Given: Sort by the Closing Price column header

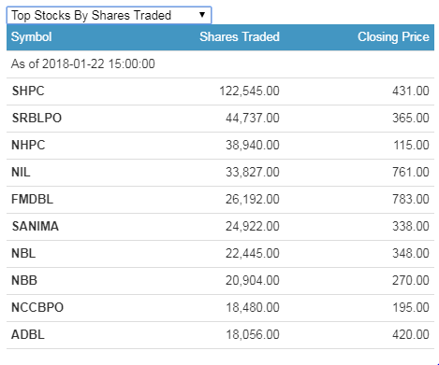Looking at the screenshot, I should click(x=393, y=37).
